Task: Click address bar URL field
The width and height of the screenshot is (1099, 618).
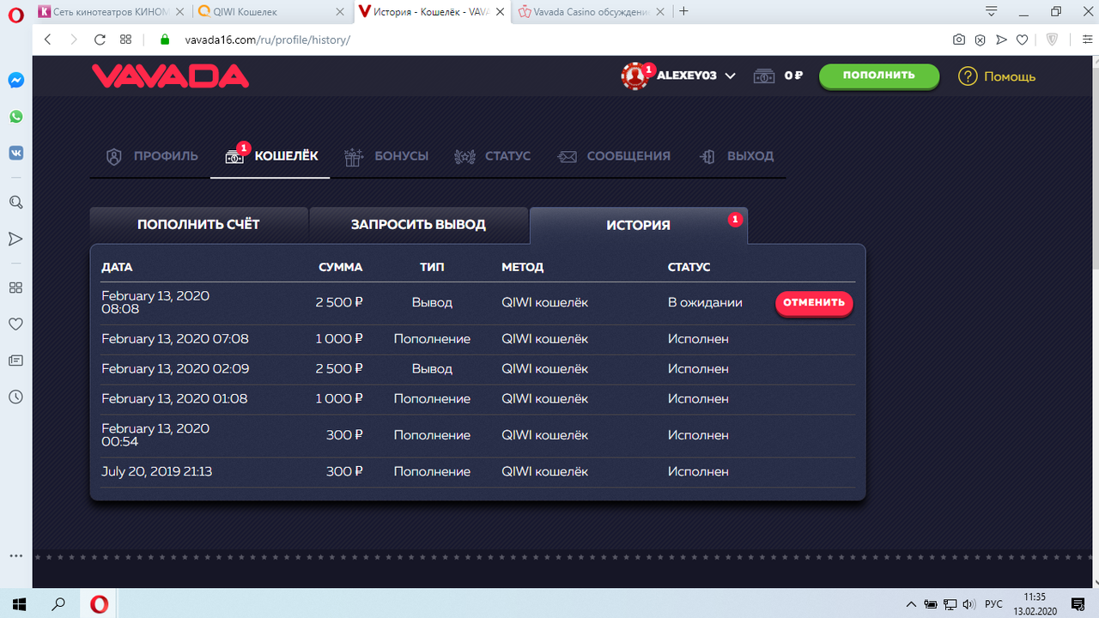Action: pyautogui.click(x=549, y=39)
